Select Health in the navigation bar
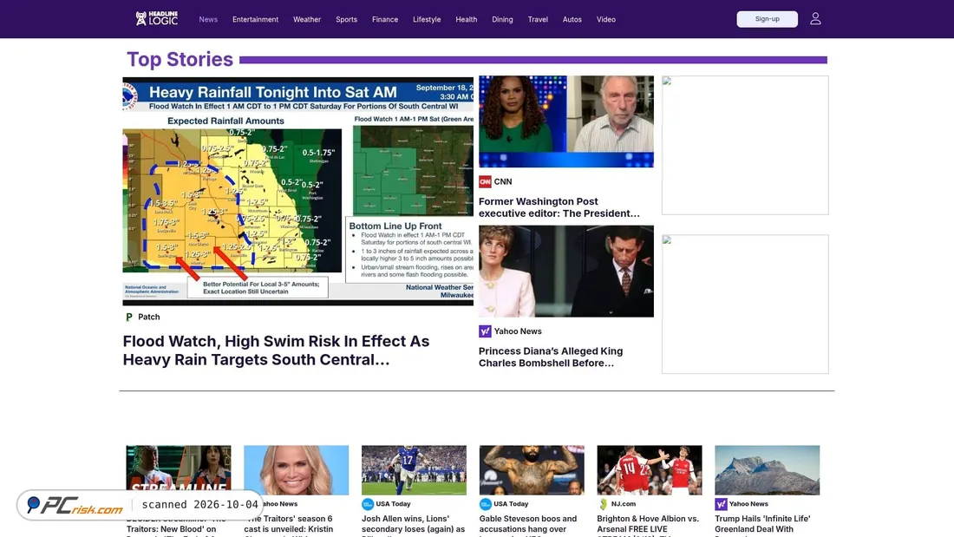Screen dimensions: 954x537 pos(466,19)
